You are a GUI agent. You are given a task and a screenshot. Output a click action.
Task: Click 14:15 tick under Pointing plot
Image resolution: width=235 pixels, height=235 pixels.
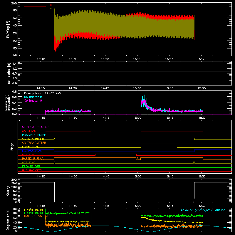[x=41, y=59]
